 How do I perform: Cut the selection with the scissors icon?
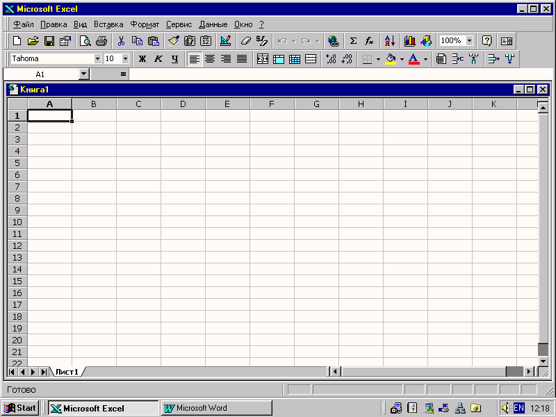tap(121, 41)
